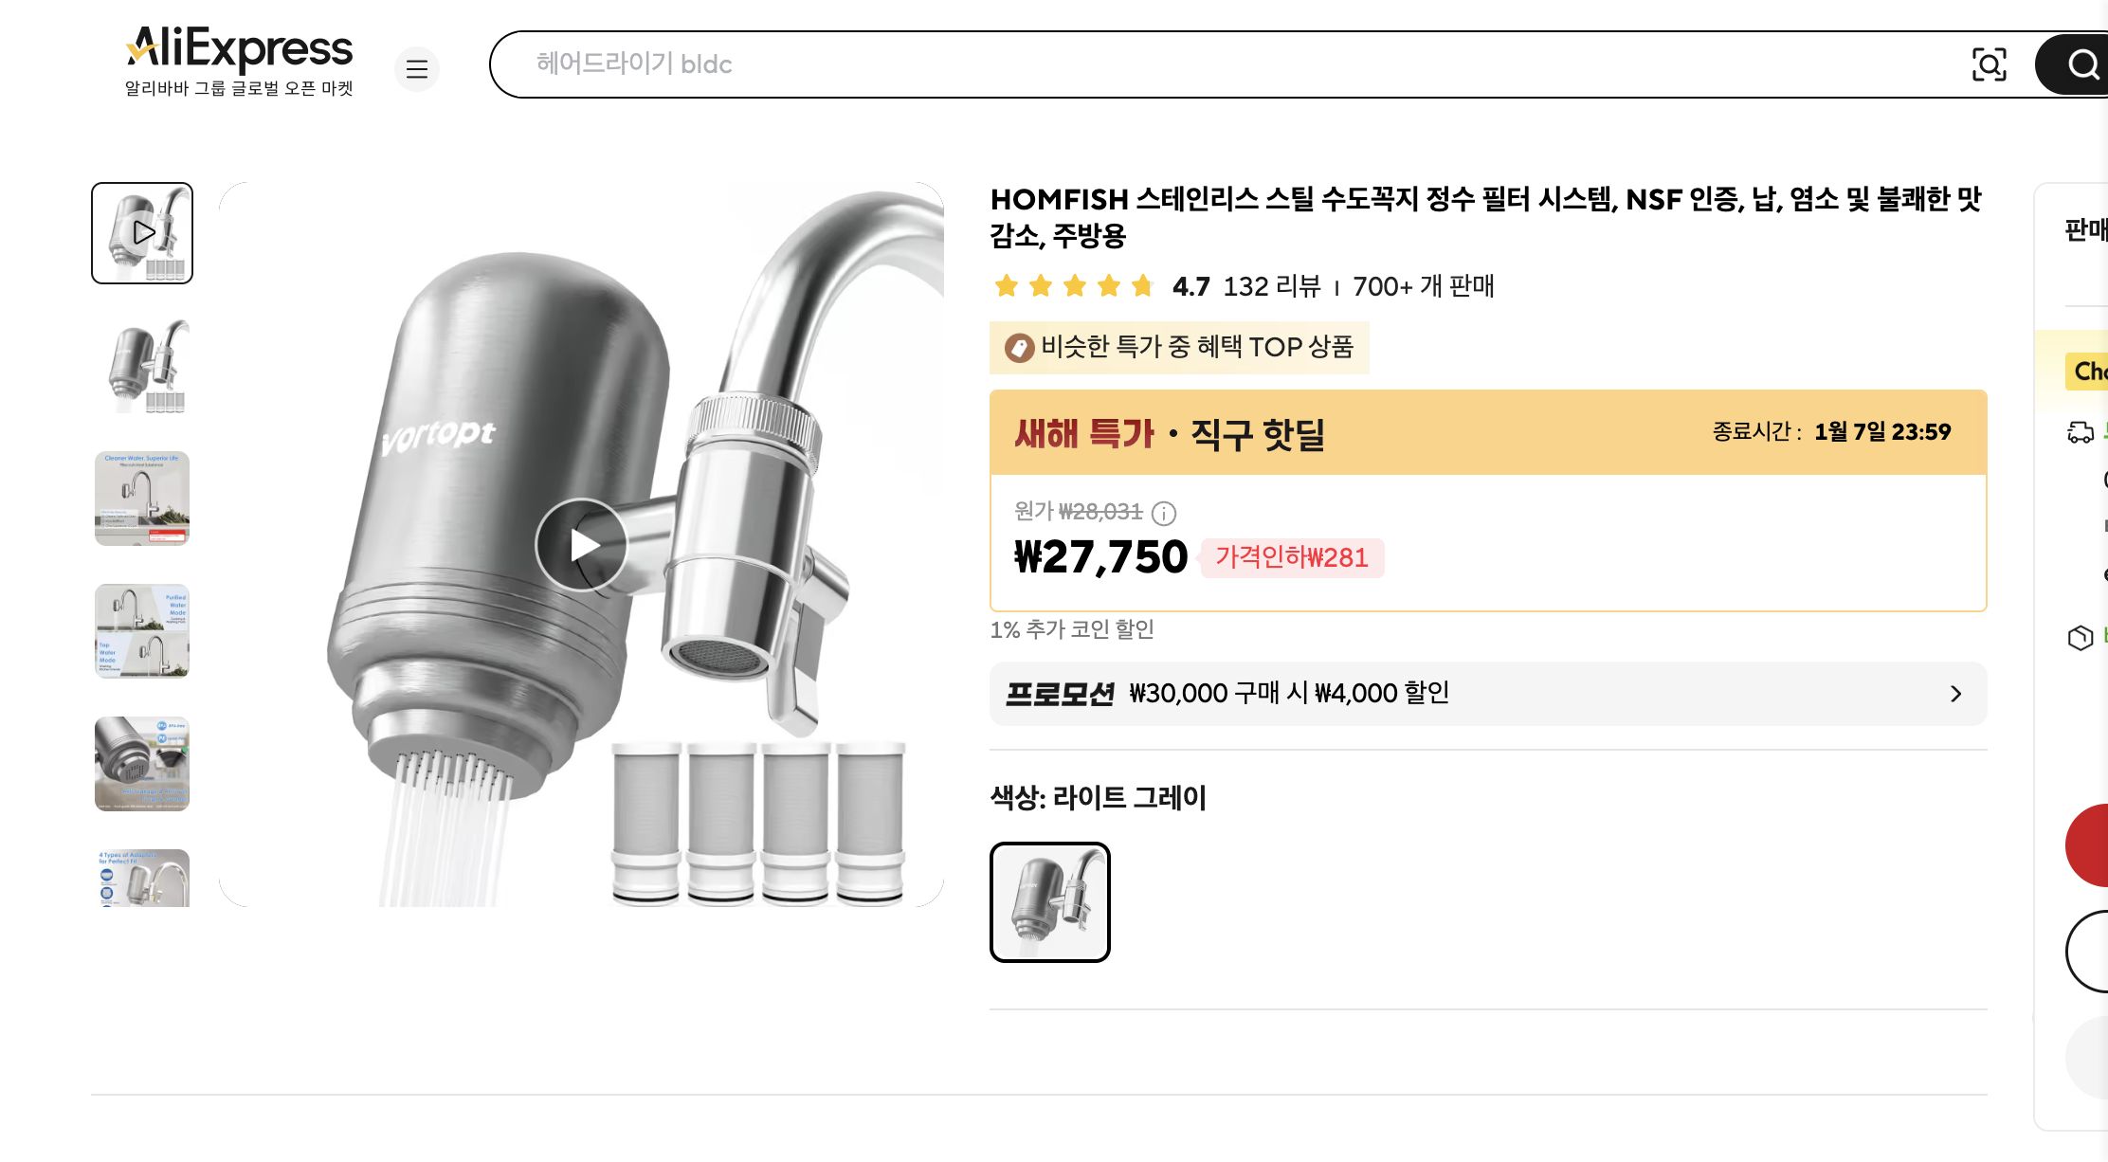Viewport: 2108px width, 1162px height.
Task: Click the package/returns icon in seller panel
Action: click(2080, 637)
